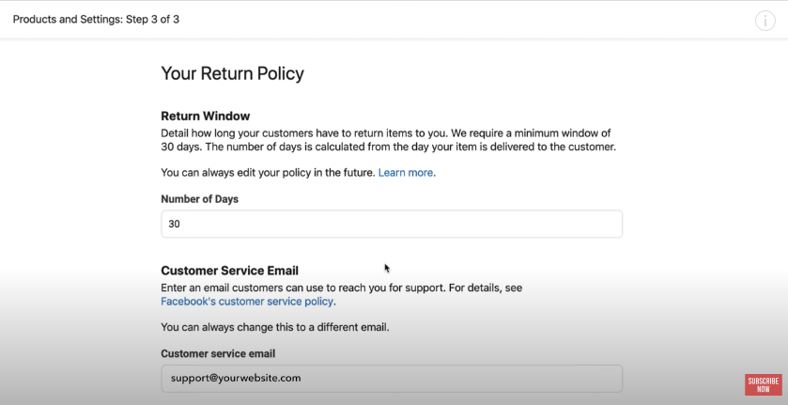Click the minimum 30 days description paragraph
Screen dimensions: 788x405
tap(388, 140)
